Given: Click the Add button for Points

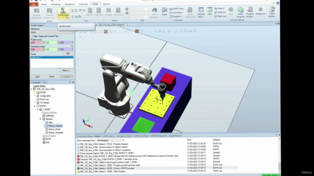Looking at the screenshot, I should 68,53.
